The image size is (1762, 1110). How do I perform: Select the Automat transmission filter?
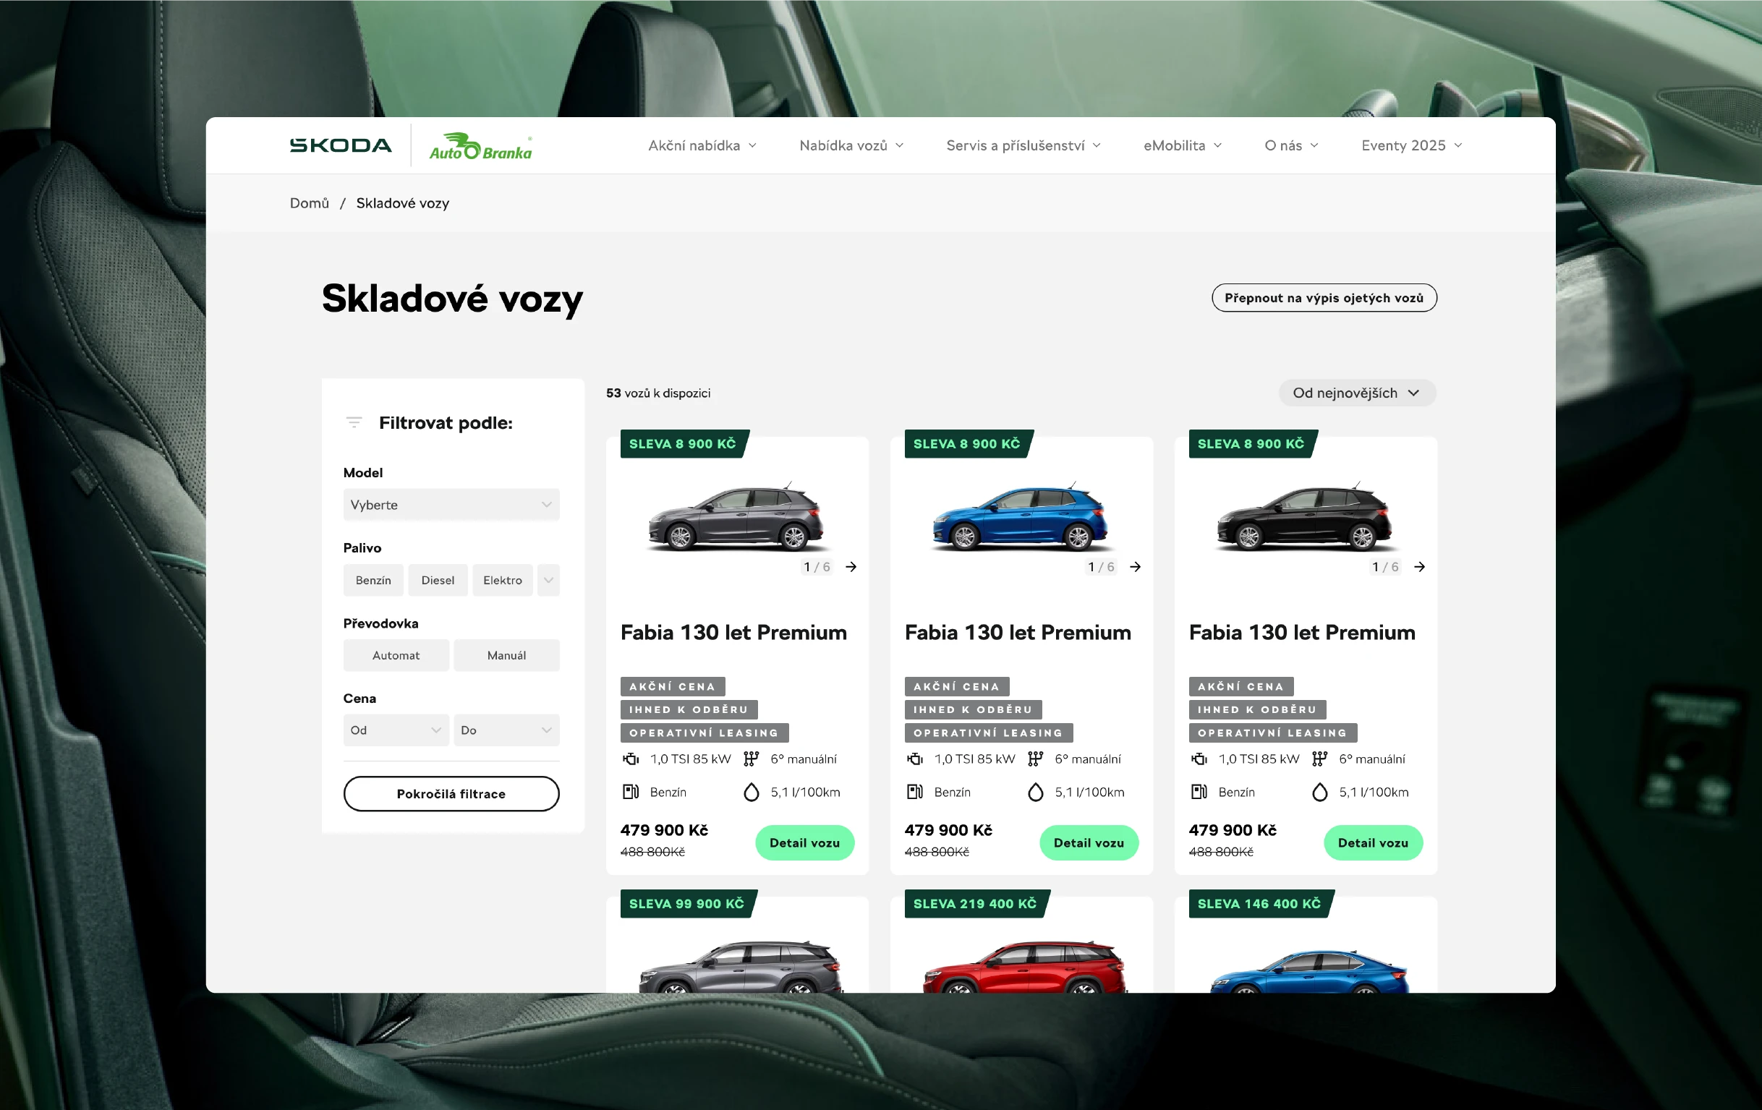(x=396, y=655)
